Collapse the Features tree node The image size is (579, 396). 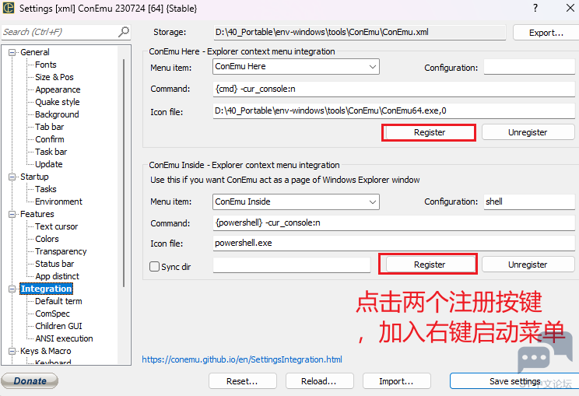click(x=12, y=214)
